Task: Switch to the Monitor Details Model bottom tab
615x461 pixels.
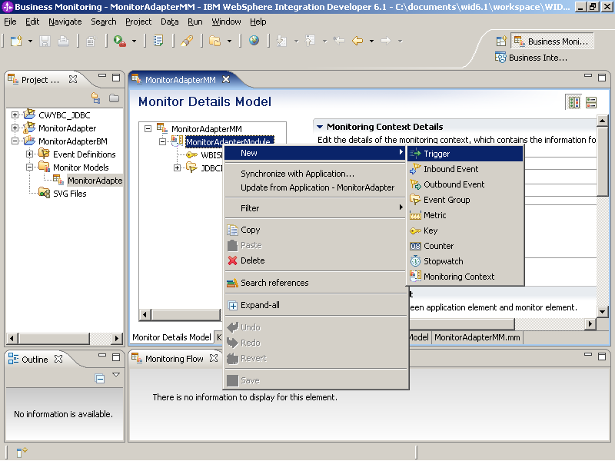Action: (x=171, y=337)
